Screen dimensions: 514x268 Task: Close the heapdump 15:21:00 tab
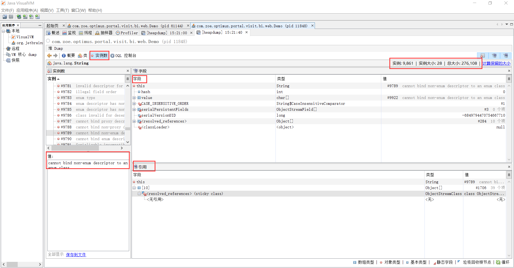coord(191,33)
